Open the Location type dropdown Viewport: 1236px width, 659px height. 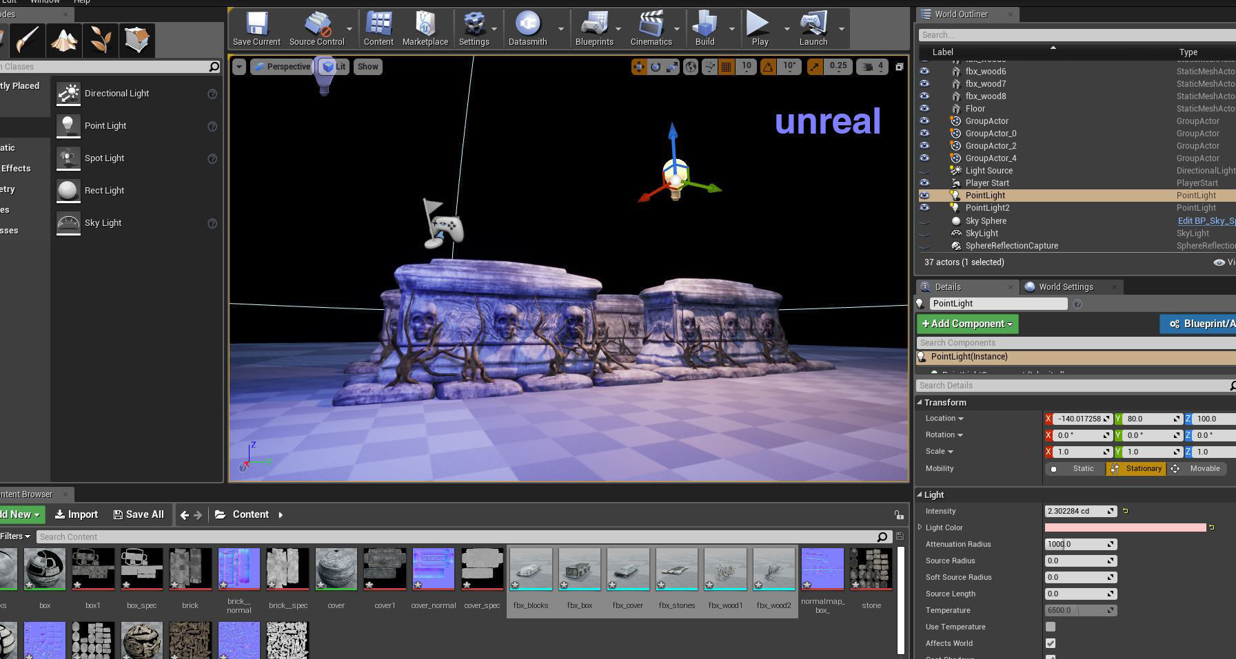[944, 419]
